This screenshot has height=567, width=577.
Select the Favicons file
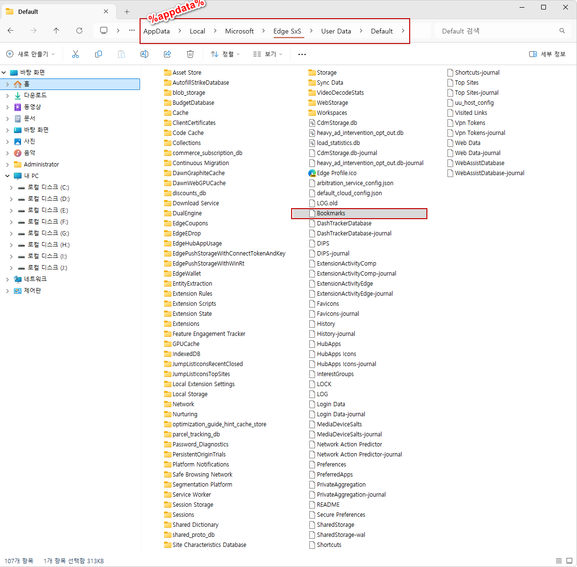[x=324, y=304]
